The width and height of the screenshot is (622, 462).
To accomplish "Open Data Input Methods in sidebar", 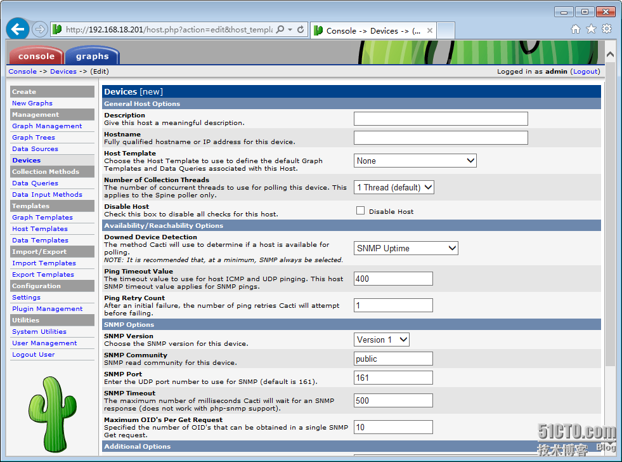I will click(47, 194).
